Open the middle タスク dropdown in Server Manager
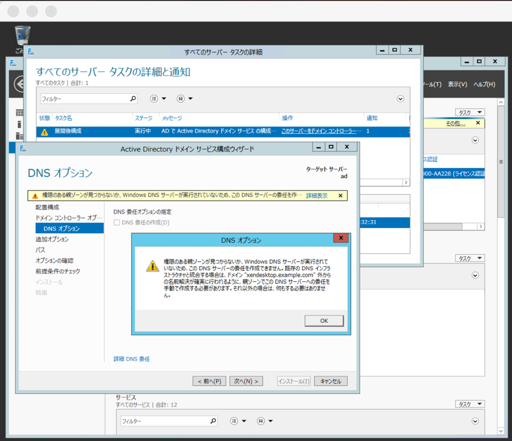The width and height of the screenshot is (512, 441). click(x=470, y=258)
